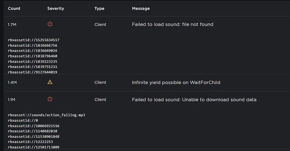The width and height of the screenshot is (290, 151).
Task: Click asset entry rbxassetid://1838796460
Action: (32, 56)
